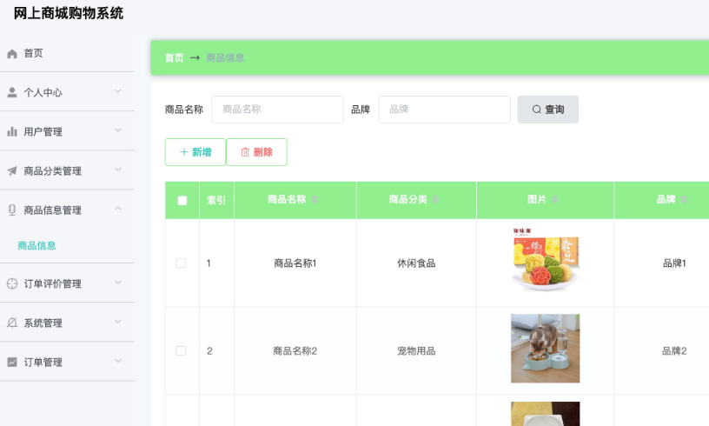Open the 商品信息 submenu item
This screenshot has width=709, height=426.
click(37, 246)
